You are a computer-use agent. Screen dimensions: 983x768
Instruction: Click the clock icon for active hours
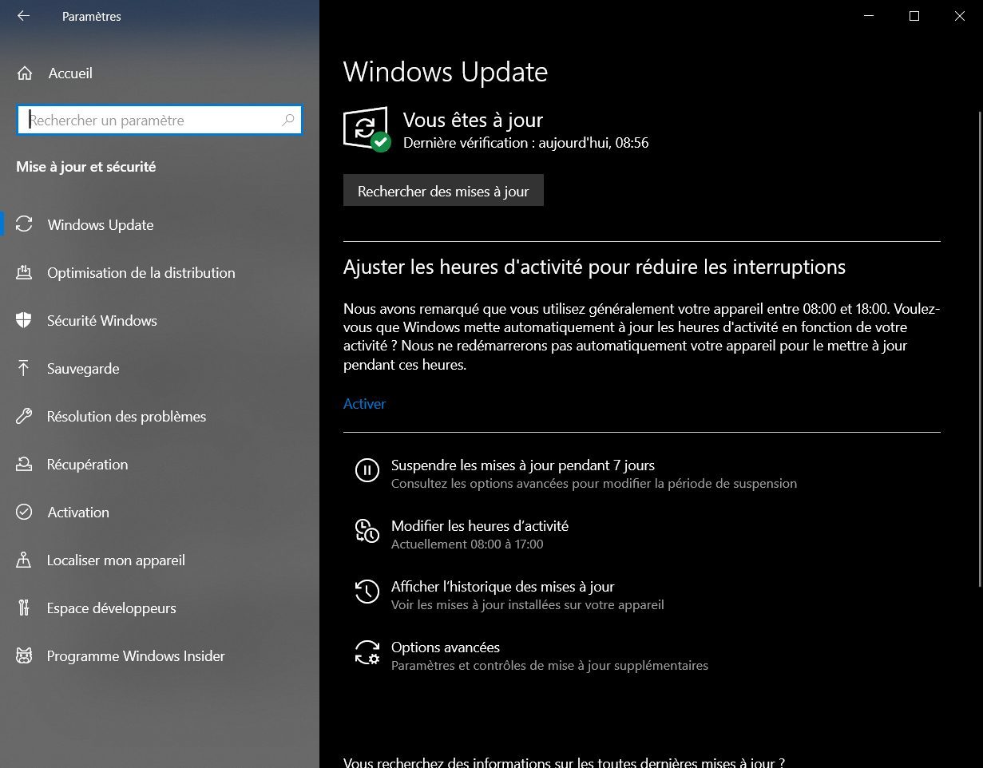[x=367, y=531]
